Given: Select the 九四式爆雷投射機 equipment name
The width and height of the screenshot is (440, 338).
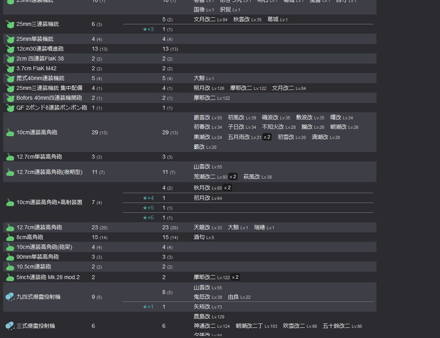Looking at the screenshot, I should [38, 297].
